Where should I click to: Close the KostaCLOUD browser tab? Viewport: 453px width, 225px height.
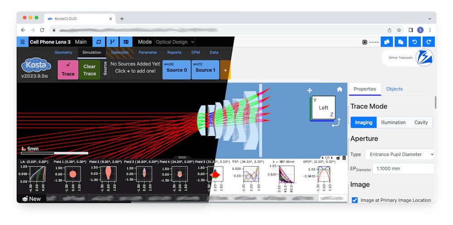point(111,19)
